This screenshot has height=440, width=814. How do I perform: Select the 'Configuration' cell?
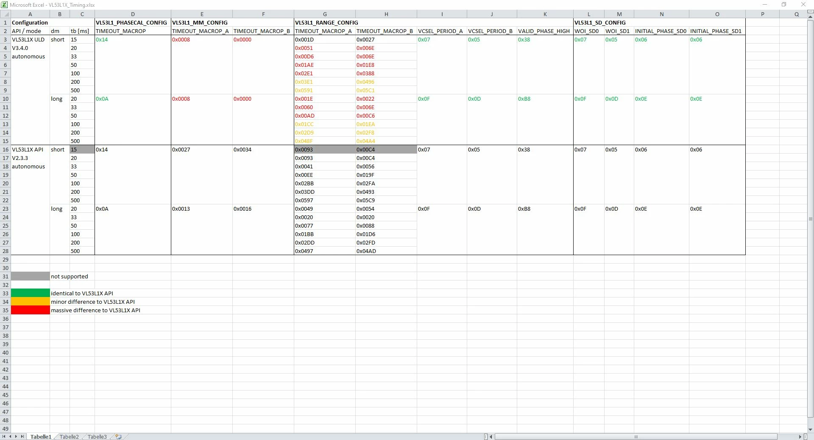pos(30,22)
